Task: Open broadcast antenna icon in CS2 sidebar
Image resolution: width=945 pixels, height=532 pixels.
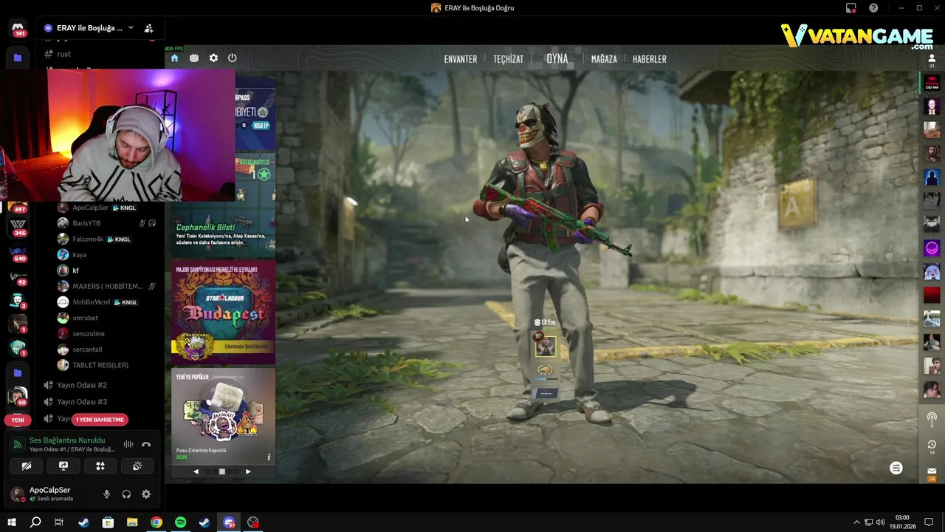Action: [x=932, y=418]
